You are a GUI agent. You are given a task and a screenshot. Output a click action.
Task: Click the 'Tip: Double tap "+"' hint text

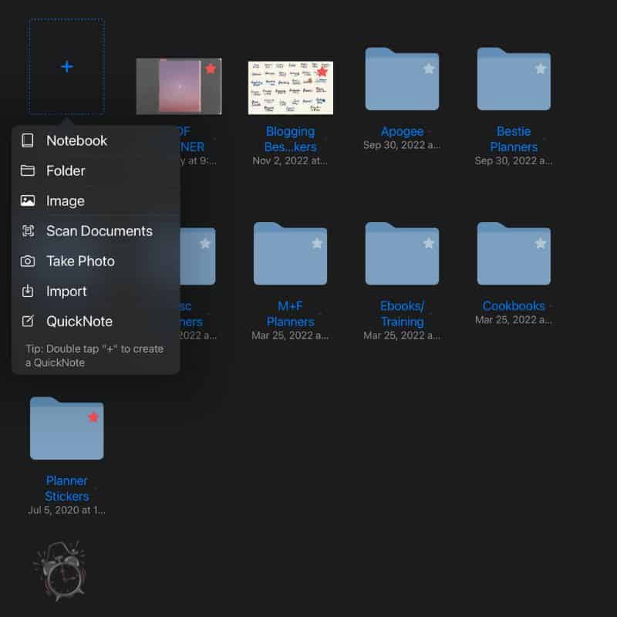94,356
